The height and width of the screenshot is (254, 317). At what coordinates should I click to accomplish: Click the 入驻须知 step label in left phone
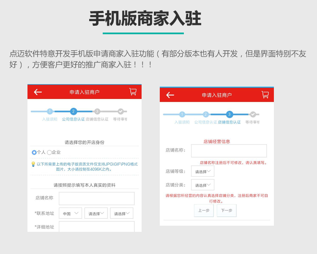(50, 119)
